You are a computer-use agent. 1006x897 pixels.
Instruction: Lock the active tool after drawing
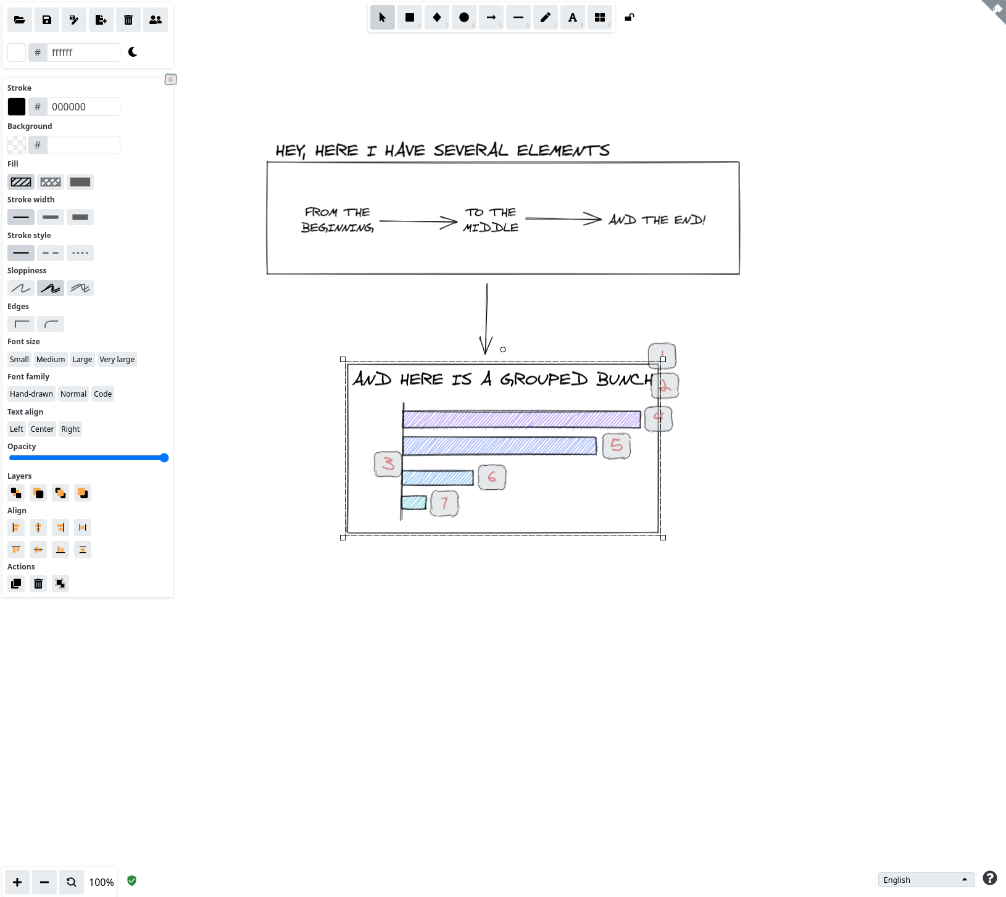pyautogui.click(x=628, y=17)
